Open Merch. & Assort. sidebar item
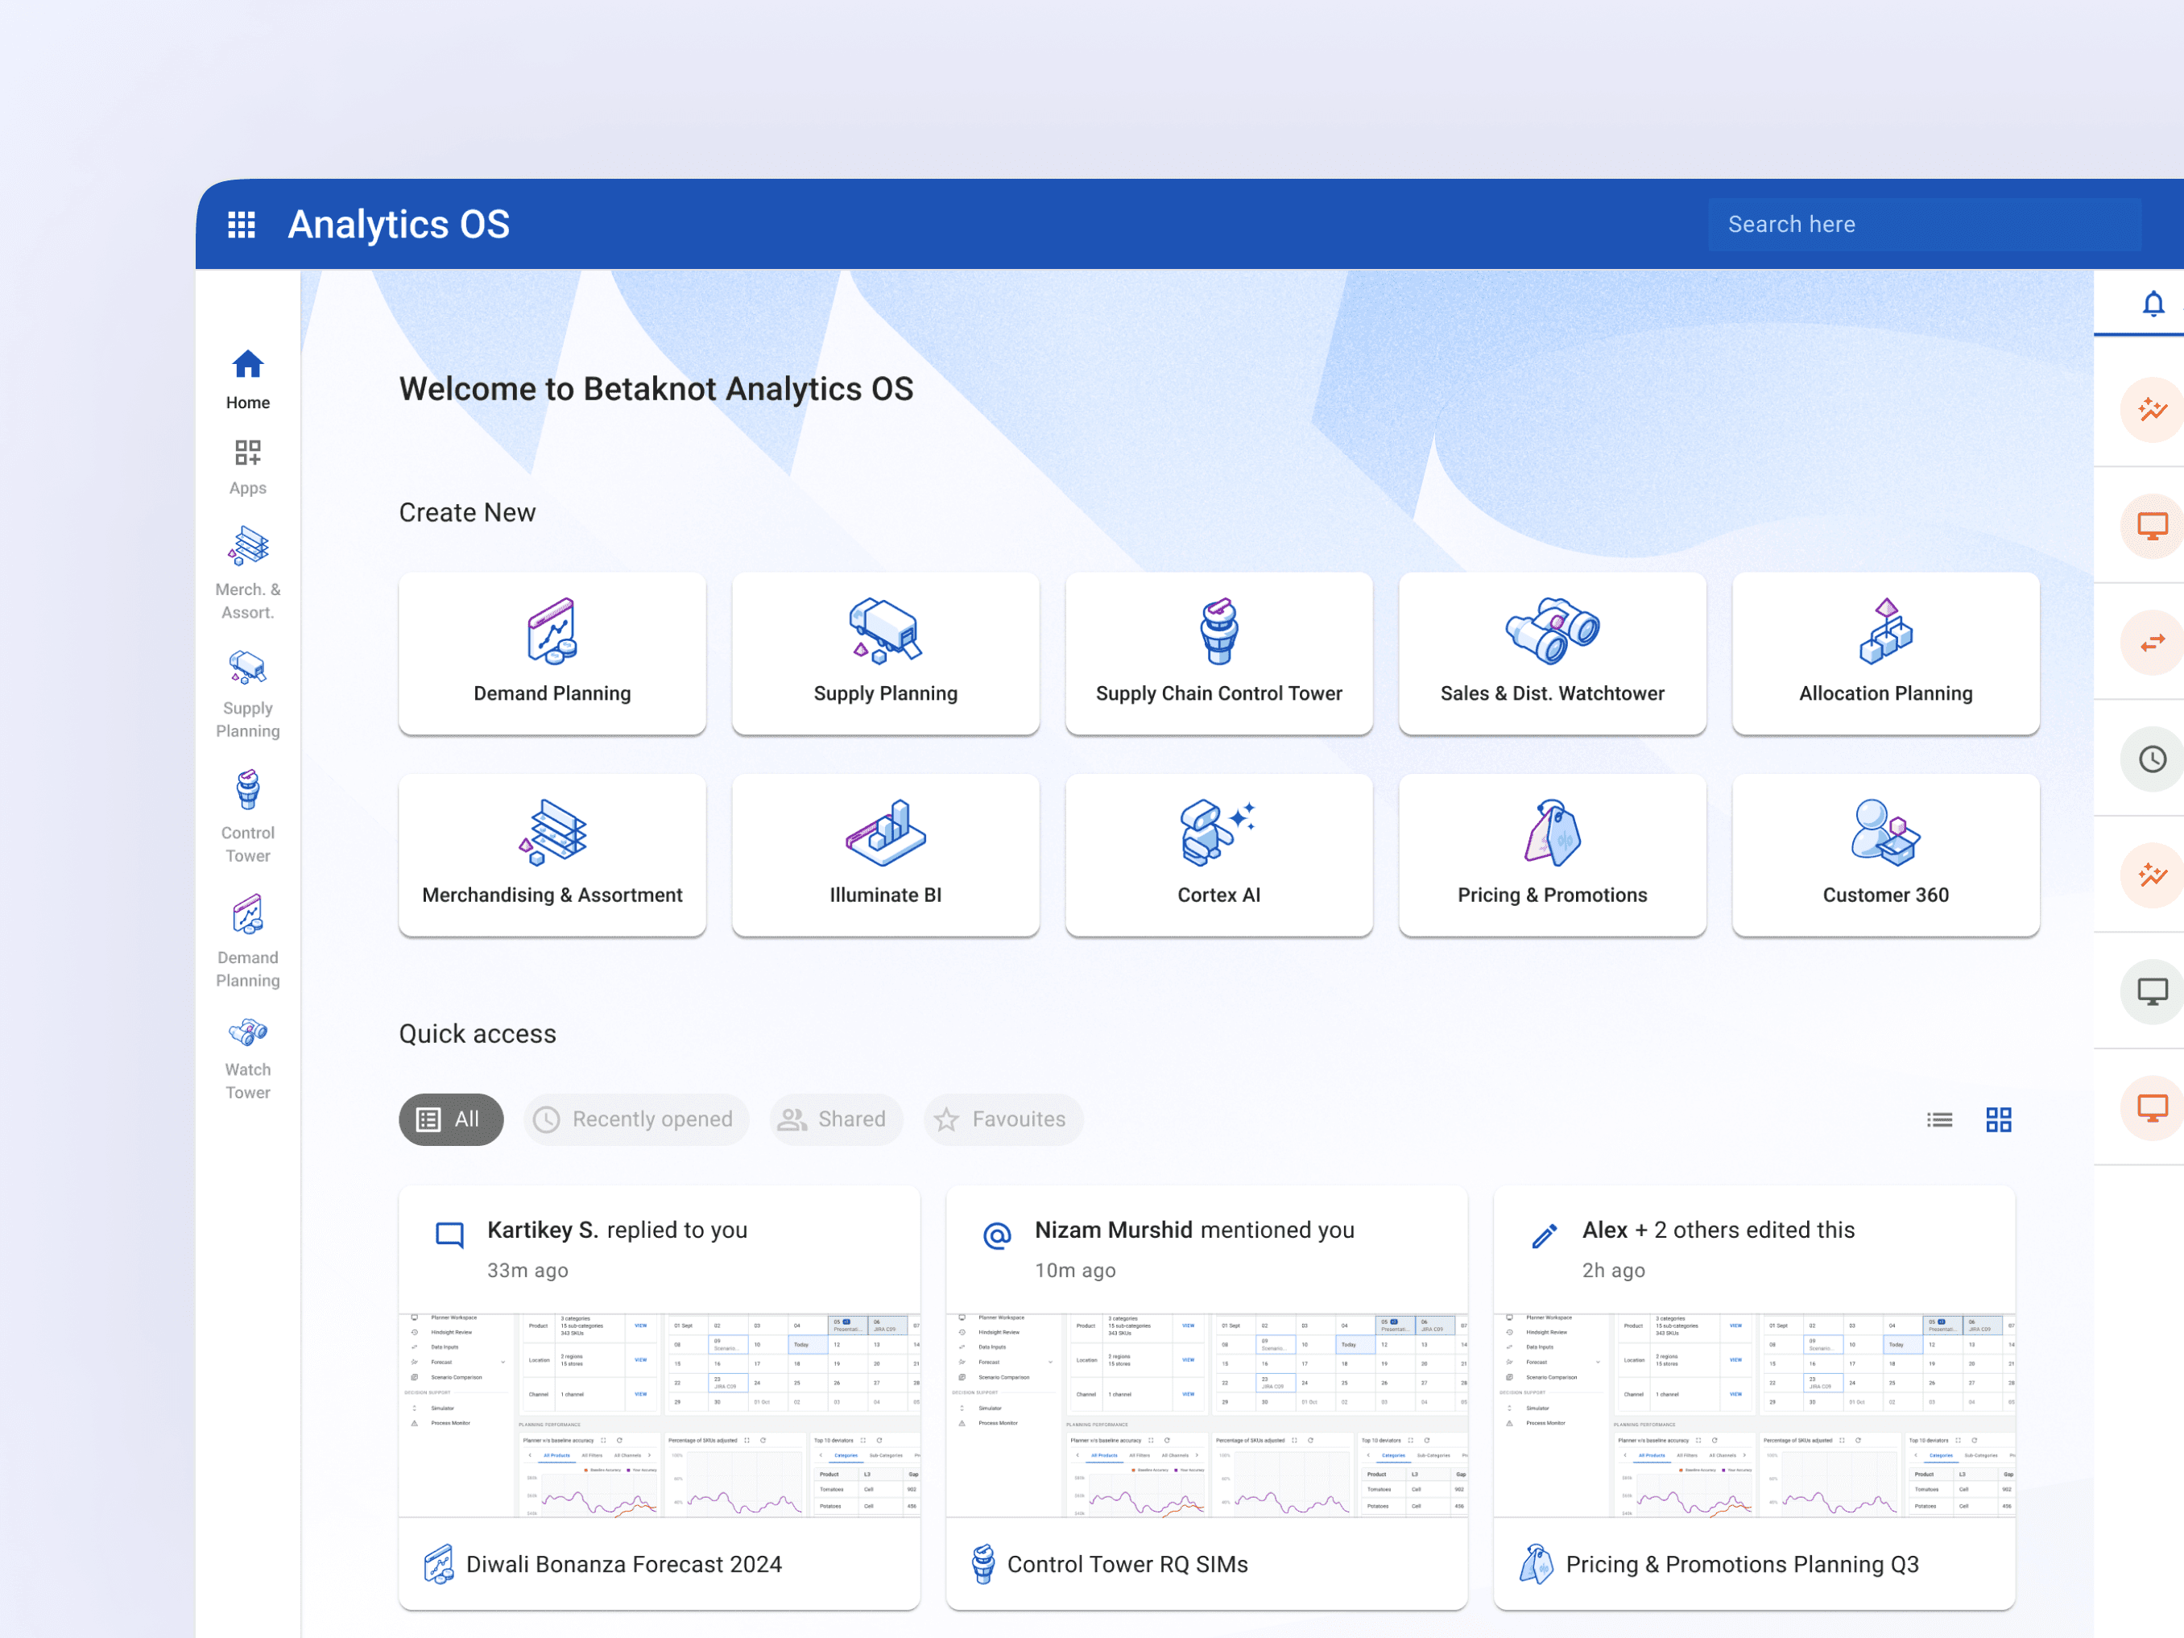This screenshot has width=2184, height=1638. point(248,573)
